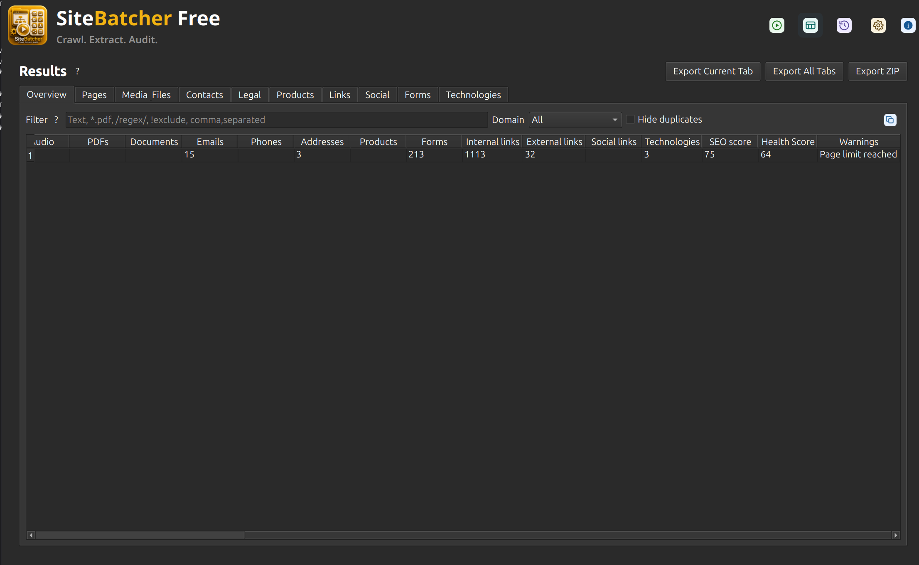Sort by the SEO score column header

730,142
